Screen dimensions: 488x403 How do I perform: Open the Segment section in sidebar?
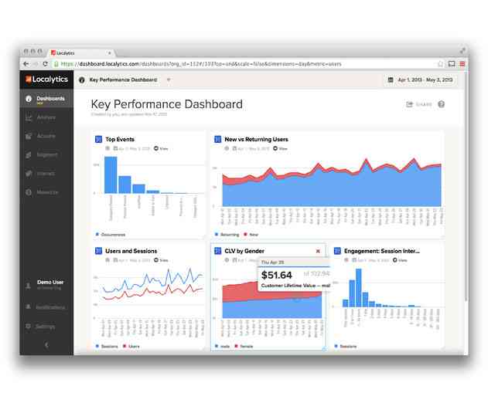click(46, 154)
